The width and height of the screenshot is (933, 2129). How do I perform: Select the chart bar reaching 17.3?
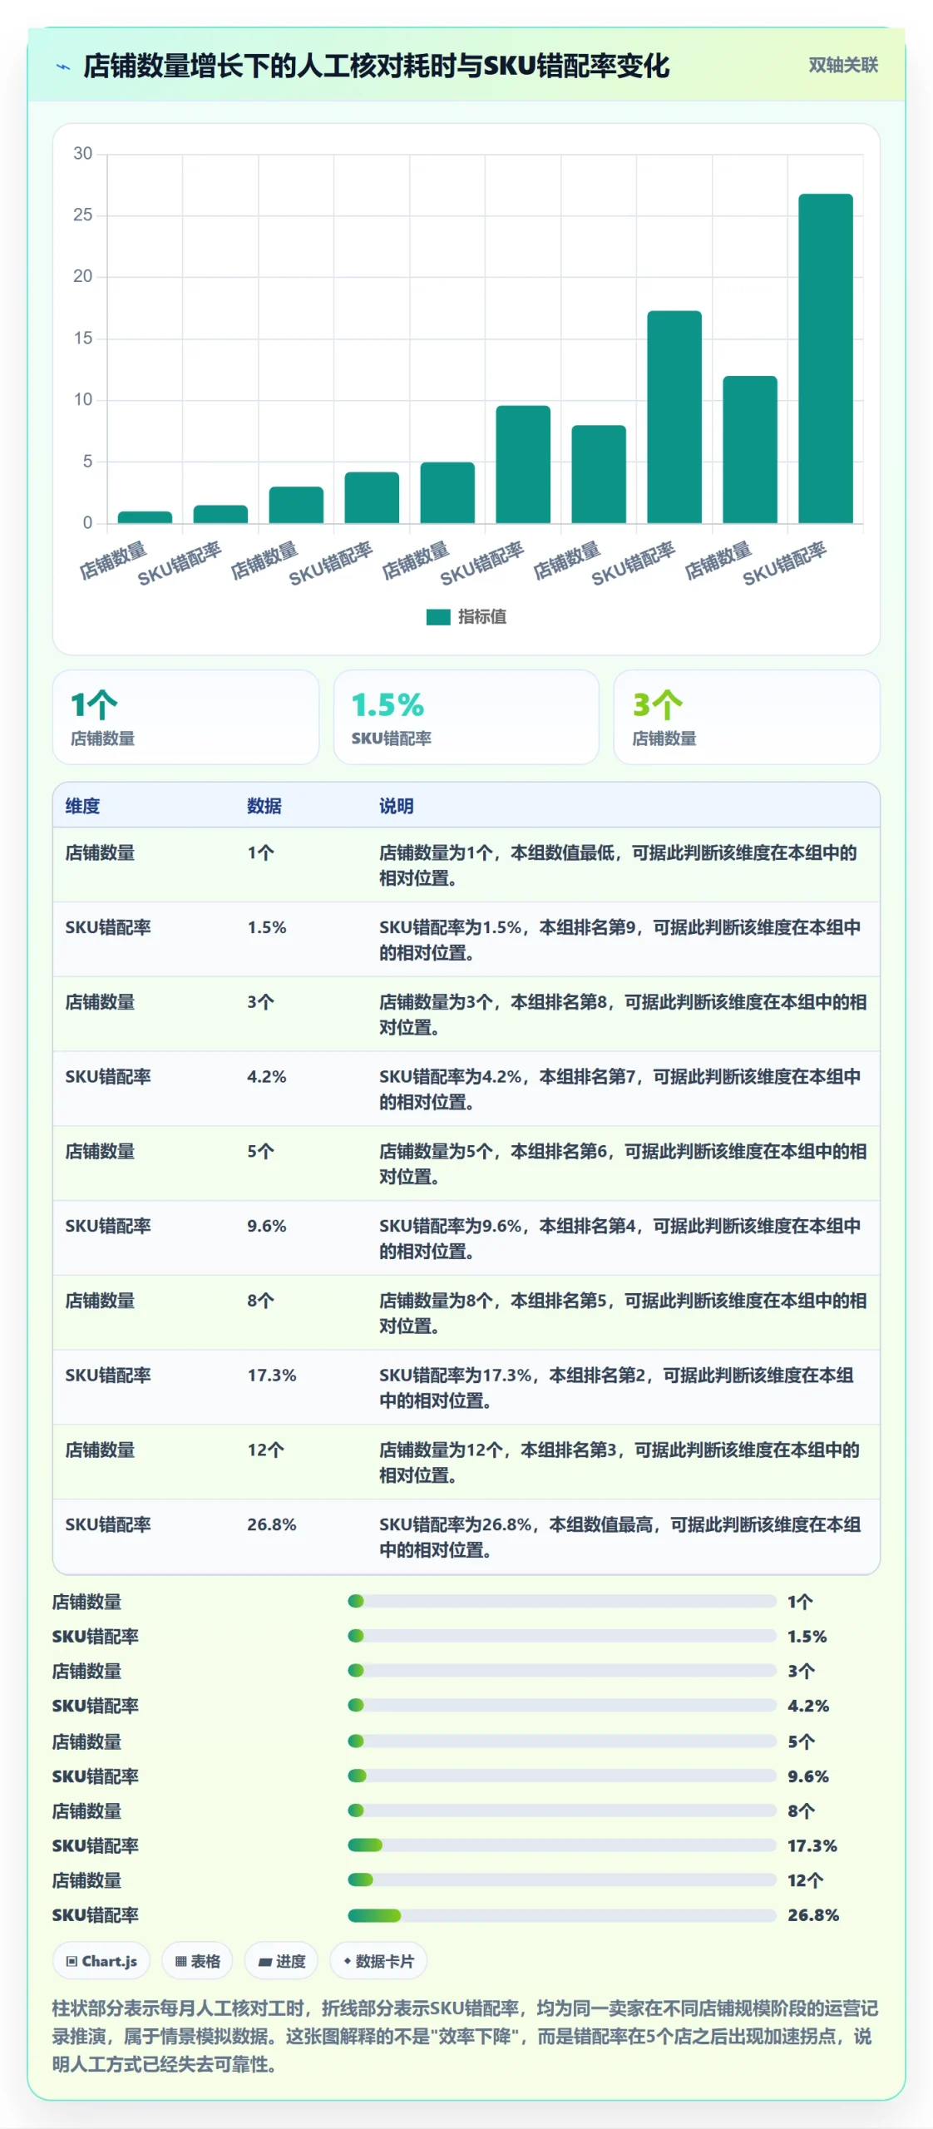674,417
